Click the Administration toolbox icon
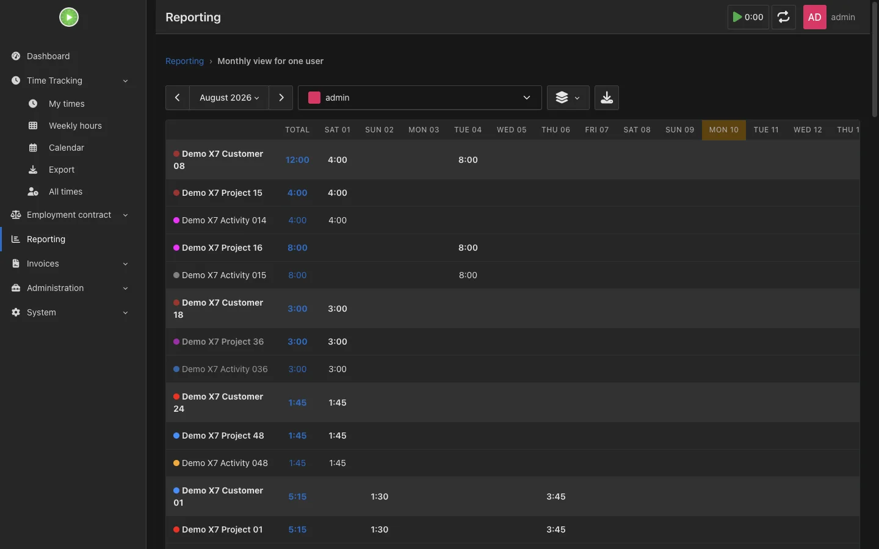 pos(16,288)
